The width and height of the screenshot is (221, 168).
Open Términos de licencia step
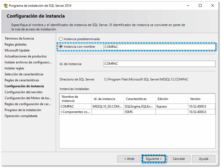pos(19,38)
